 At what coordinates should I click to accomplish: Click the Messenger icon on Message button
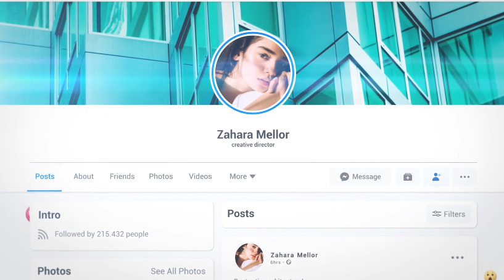coord(344,177)
